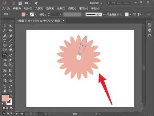Select the Direct Selection tool
The width and height of the screenshot is (154, 116).
[x=10, y=26]
